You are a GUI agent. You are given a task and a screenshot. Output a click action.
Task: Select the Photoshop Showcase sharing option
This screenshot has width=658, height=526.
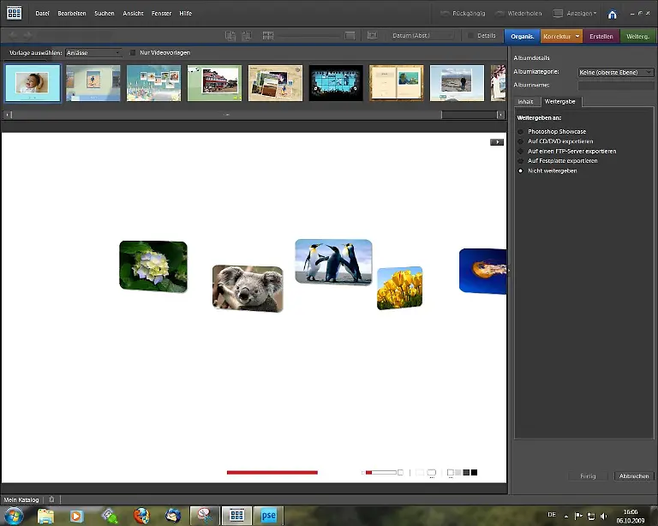[x=520, y=132]
